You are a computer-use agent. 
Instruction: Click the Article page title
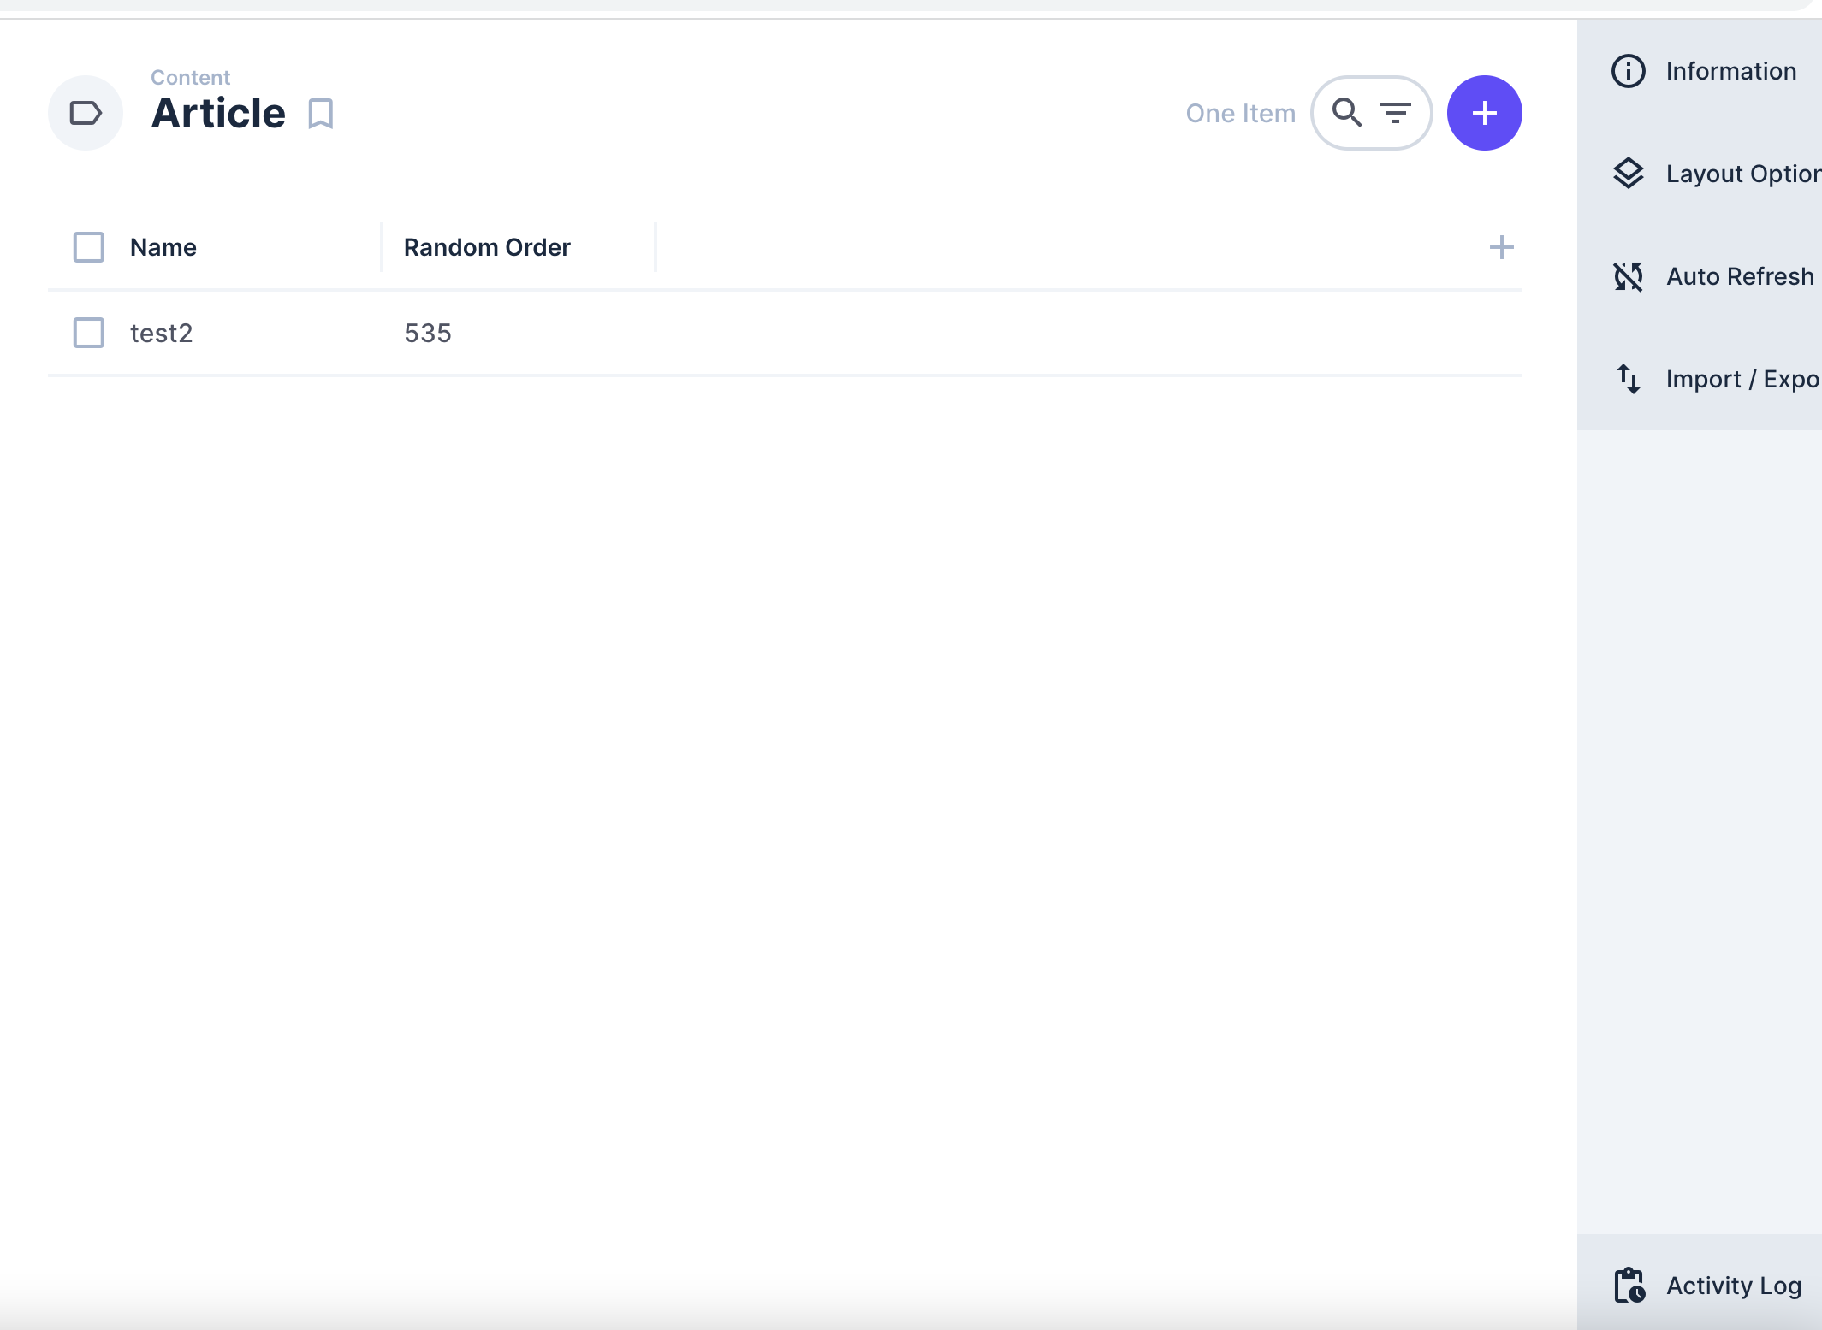click(x=218, y=112)
